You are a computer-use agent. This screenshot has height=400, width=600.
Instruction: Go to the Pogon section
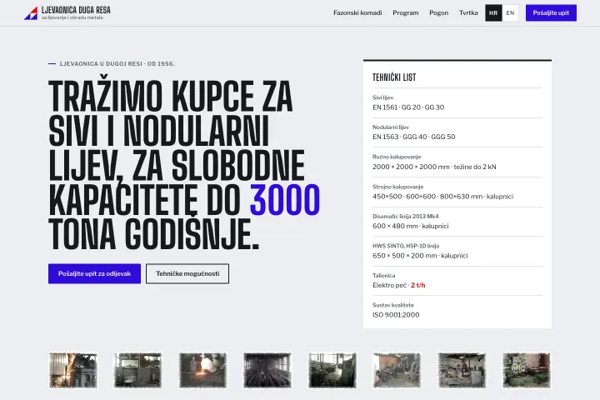tap(438, 12)
